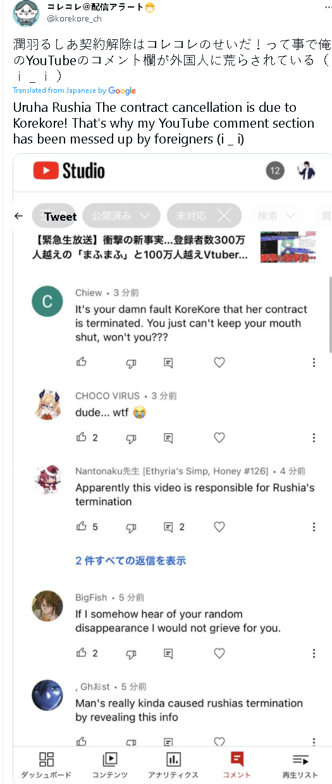Open the notification badge showing 12
Screen dimensions: 332x784
click(275, 171)
